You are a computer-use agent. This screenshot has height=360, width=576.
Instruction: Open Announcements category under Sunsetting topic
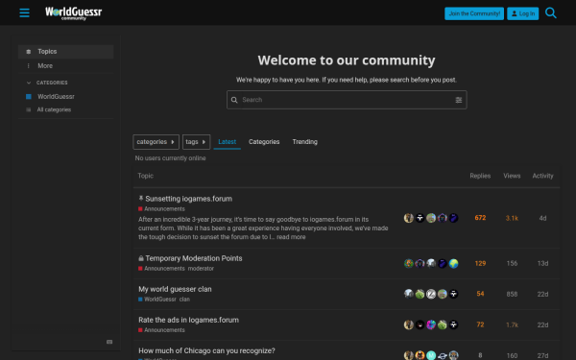pos(161,208)
